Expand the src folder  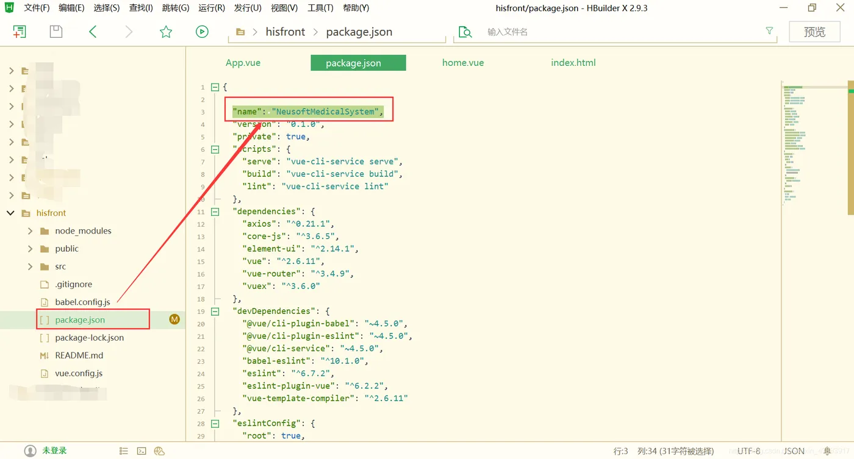click(x=30, y=266)
